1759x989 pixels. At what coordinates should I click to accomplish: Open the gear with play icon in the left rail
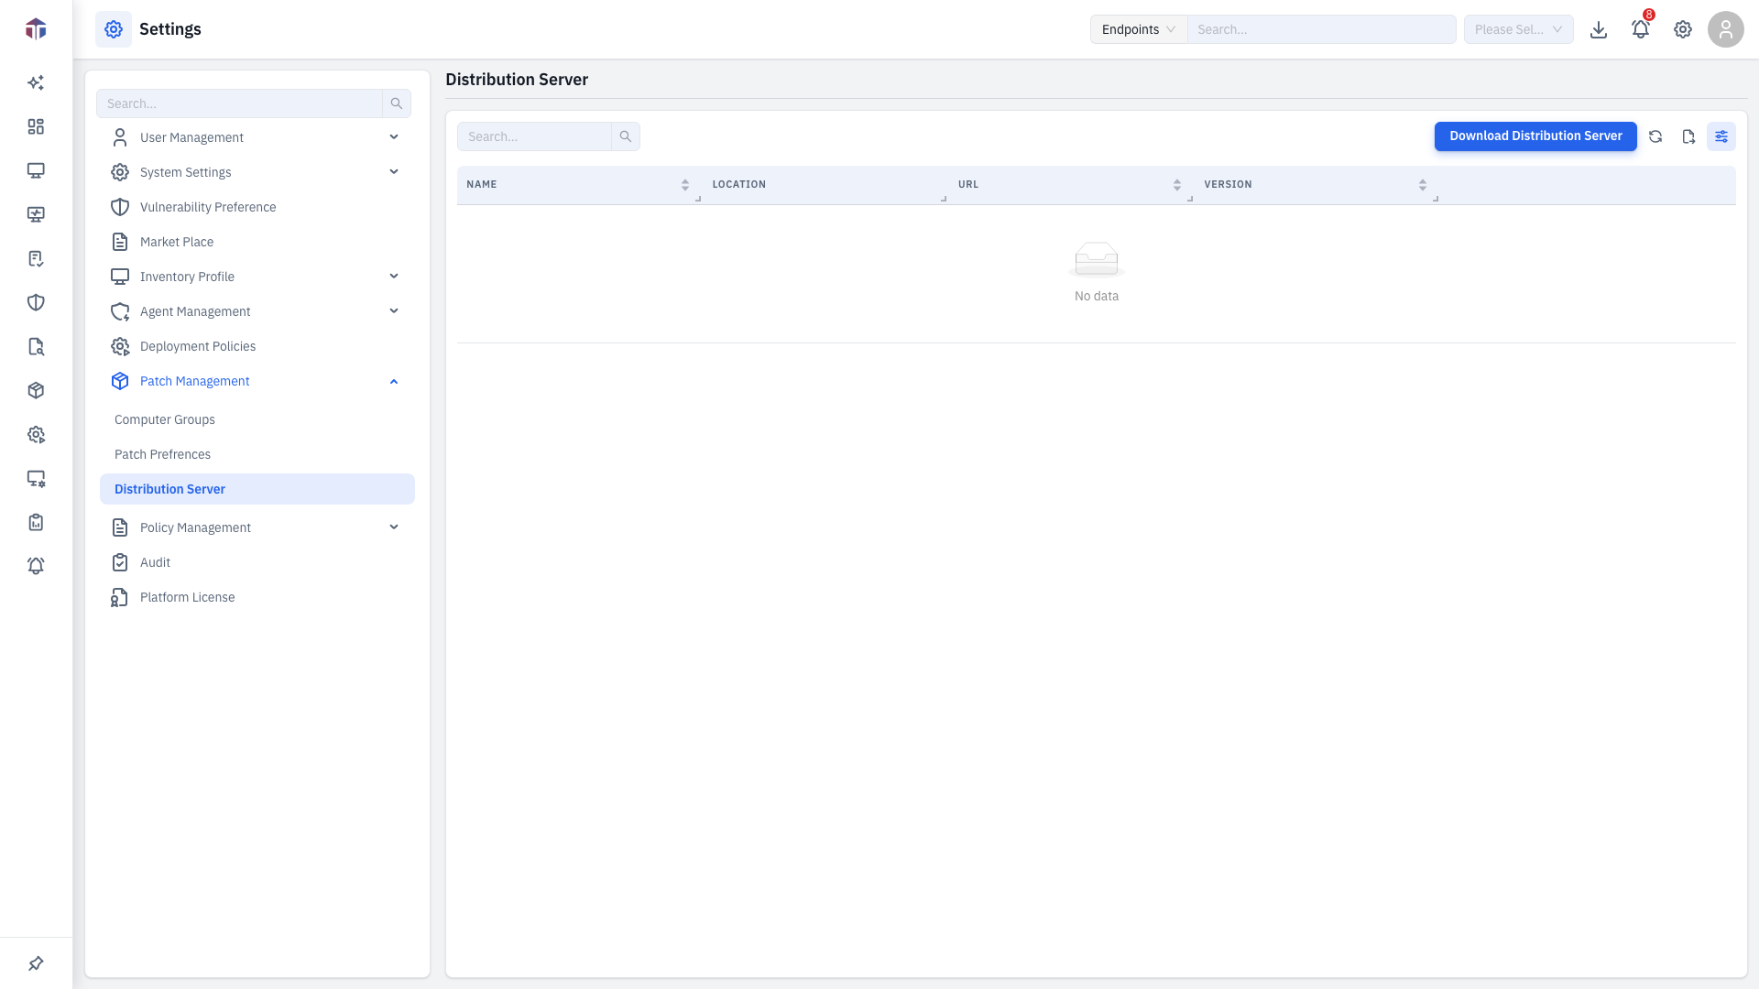coord(36,434)
